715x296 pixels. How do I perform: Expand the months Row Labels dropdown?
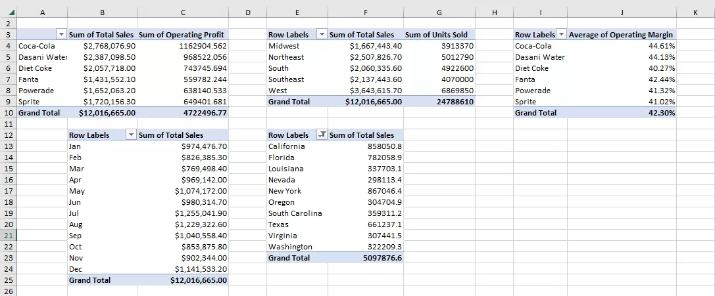(x=130, y=135)
